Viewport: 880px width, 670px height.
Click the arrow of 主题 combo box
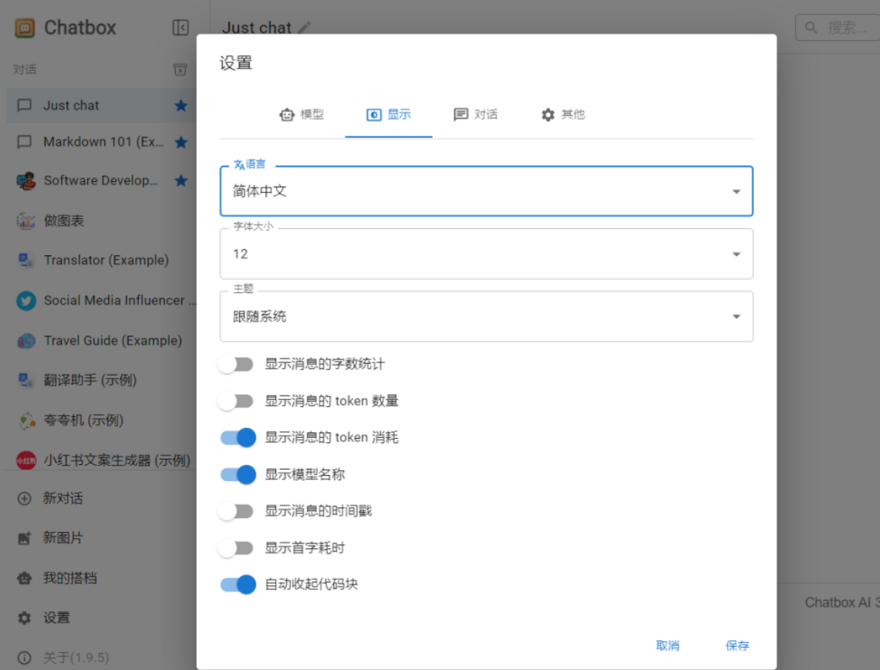point(737,316)
